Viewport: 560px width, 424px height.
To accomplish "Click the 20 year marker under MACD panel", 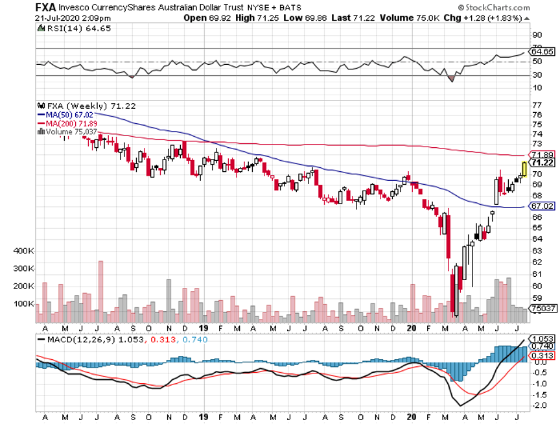I will [x=412, y=416].
